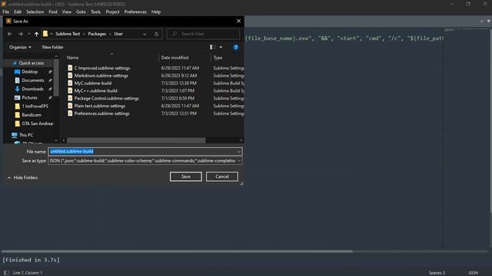The width and height of the screenshot is (492, 276).
Task: Change syntax via JSON status entry
Action: click(x=474, y=273)
